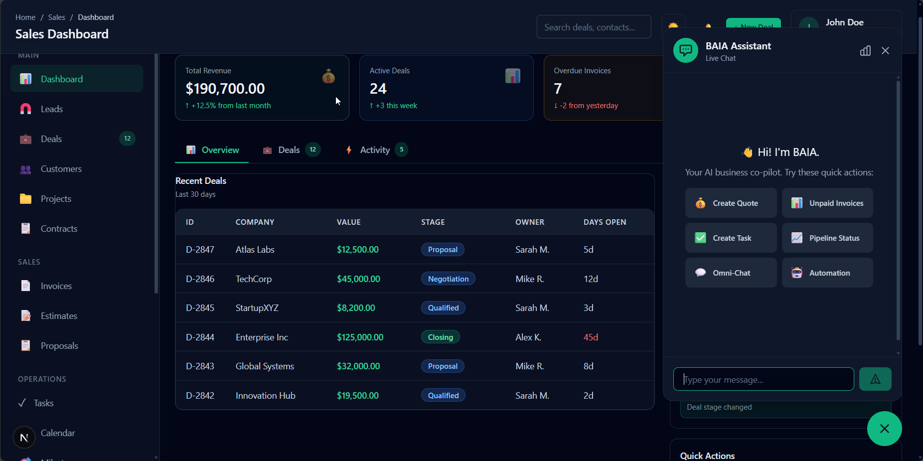Click the Customers people icon
This screenshot has width=923, height=461.
25,169
